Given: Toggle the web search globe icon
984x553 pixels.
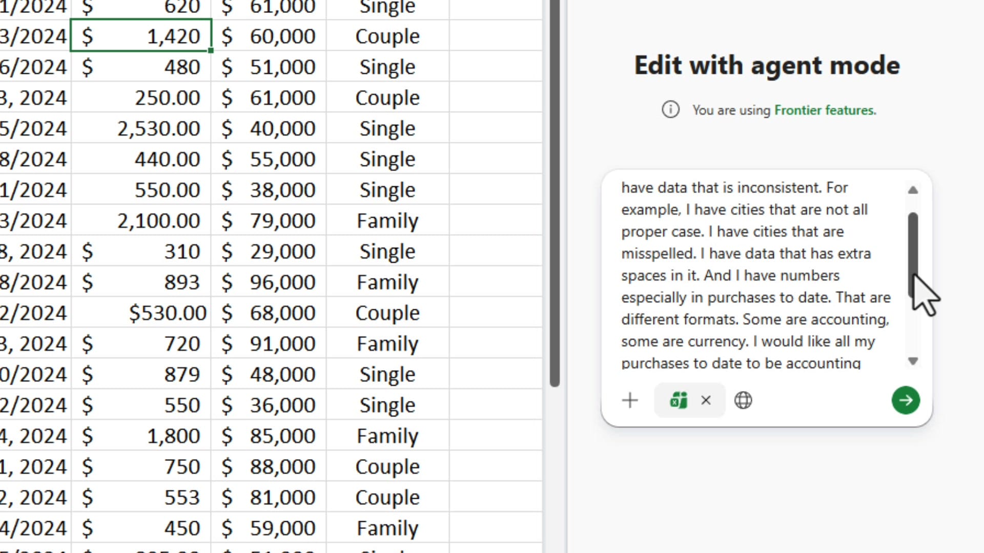Looking at the screenshot, I should click(743, 400).
